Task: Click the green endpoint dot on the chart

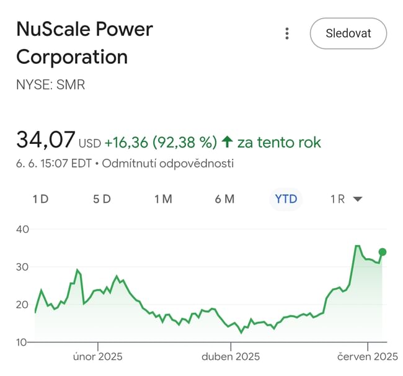Action: click(383, 252)
